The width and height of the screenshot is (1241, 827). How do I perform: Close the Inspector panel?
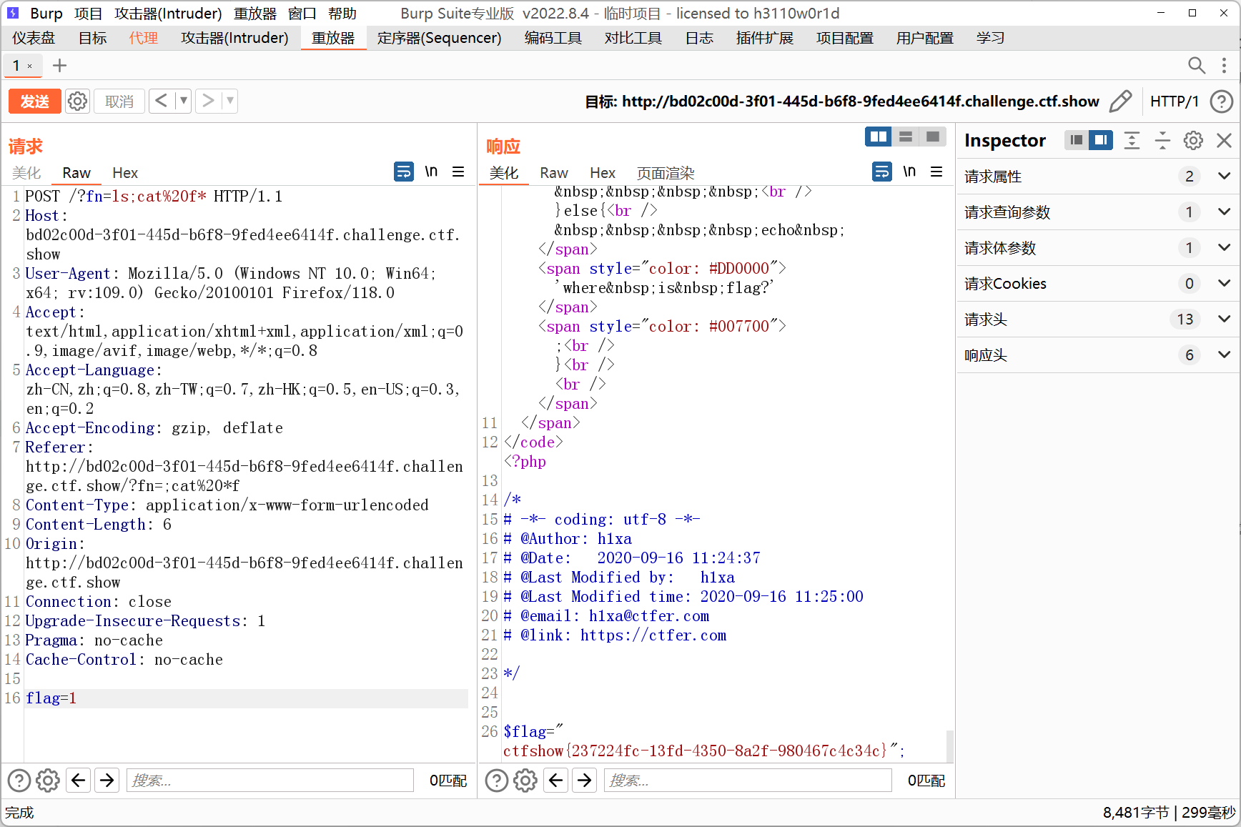pos(1224,140)
